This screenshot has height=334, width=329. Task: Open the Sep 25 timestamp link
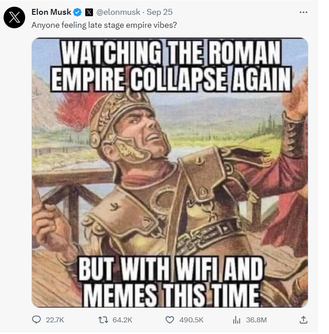pos(159,12)
